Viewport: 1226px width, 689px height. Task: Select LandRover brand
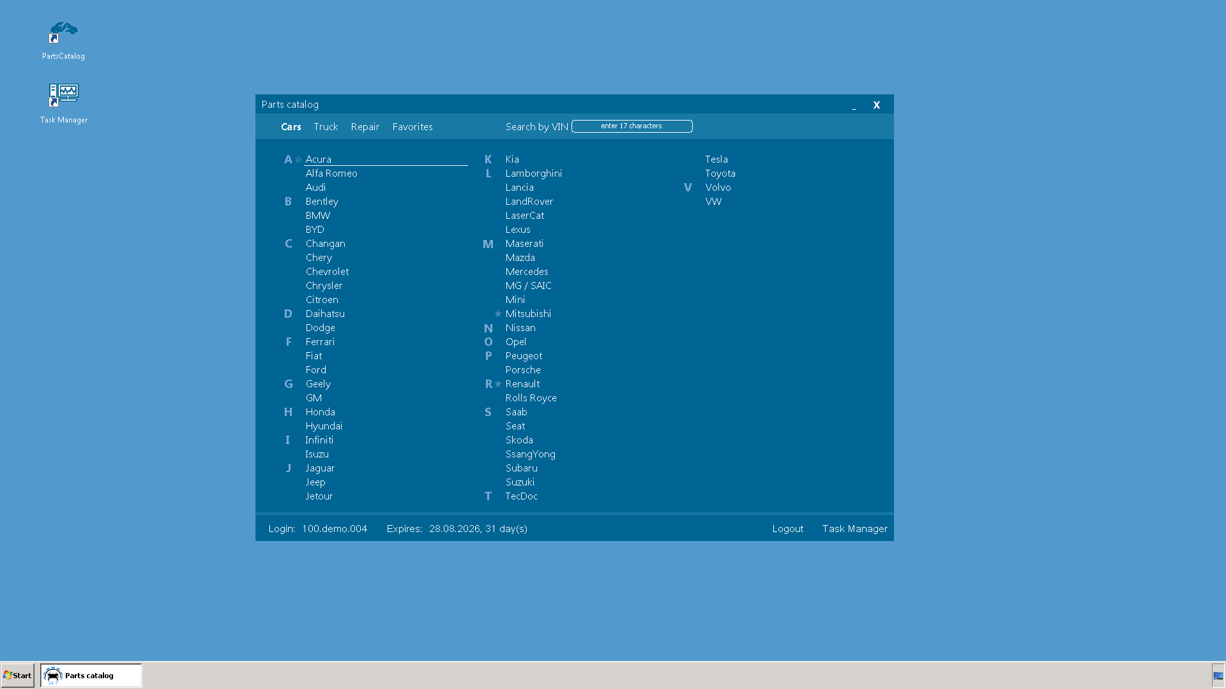pos(529,202)
